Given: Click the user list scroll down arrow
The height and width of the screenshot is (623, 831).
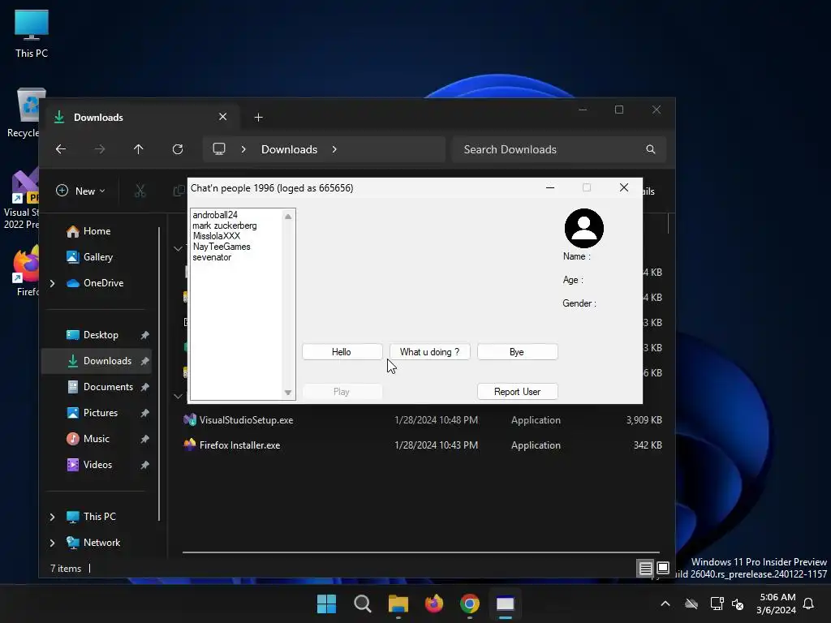Looking at the screenshot, I should coord(288,393).
